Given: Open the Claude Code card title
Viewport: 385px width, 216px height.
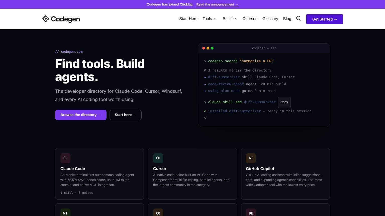Looking at the screenshot, I should point(73,169).
